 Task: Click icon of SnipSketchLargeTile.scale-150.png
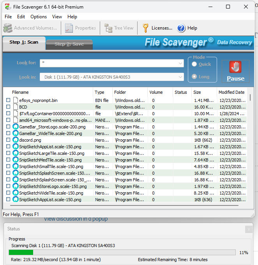[16, 153]
